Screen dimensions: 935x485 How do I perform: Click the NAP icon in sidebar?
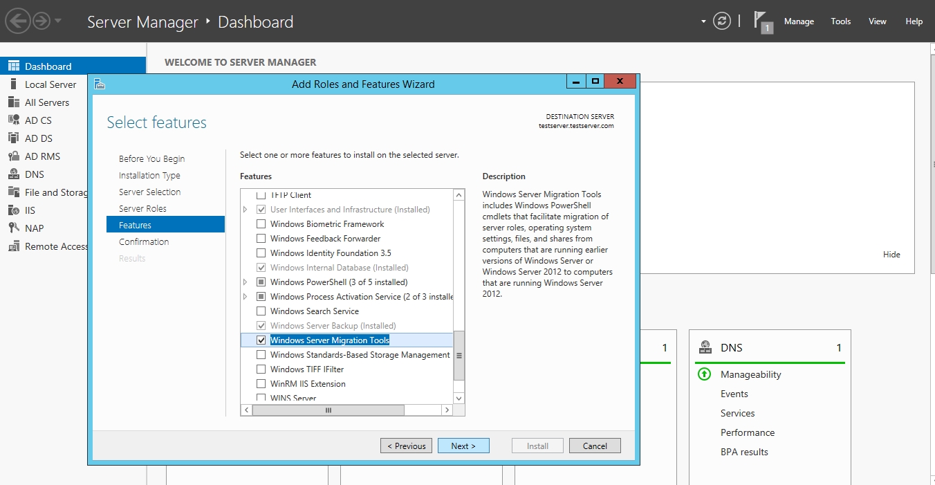coord(14,228)
